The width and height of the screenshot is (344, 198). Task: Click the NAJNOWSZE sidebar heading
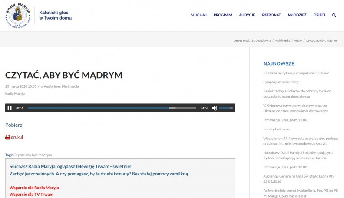coord(278,63)
